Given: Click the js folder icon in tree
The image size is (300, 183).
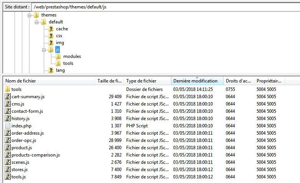Looking at the screenshot, I should click(51, 49).
